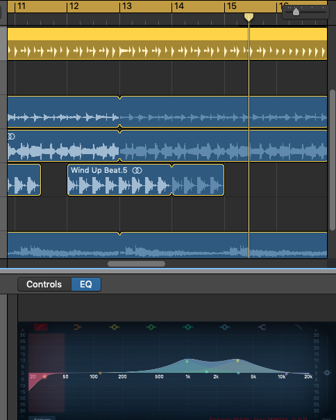Click the loop icon beside Wind Up Beat.5

pos(137,170)
